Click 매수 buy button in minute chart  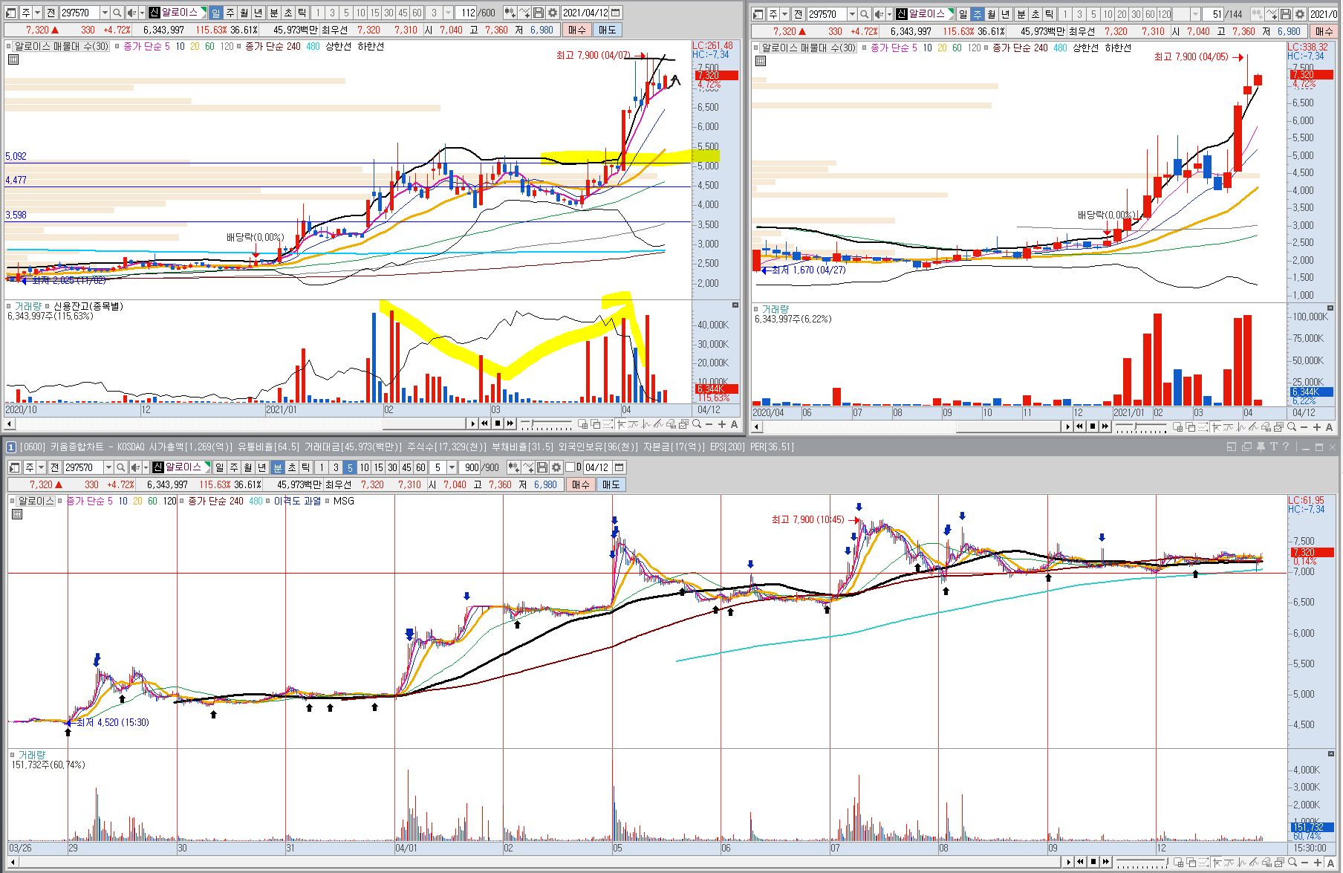coord(581,484)
